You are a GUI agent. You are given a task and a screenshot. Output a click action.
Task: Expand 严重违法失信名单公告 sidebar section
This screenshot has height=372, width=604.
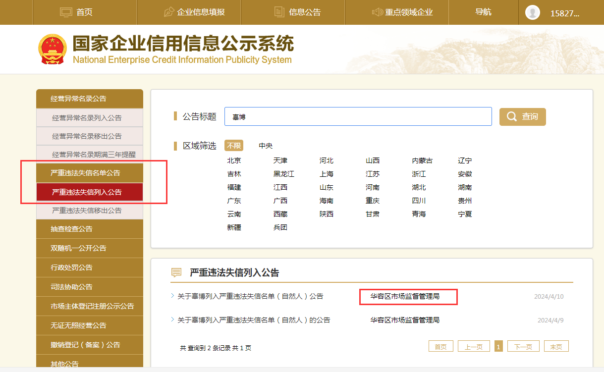[90, 173]
